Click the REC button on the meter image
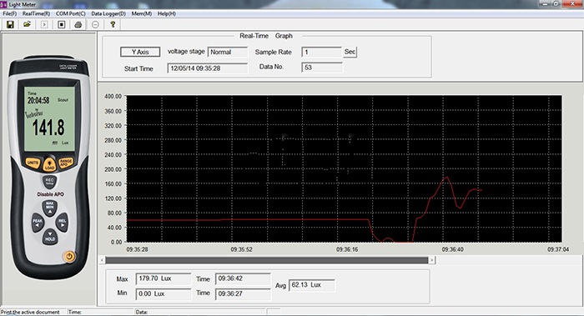This screenshot has height=316, width=584. coord(49,181)
